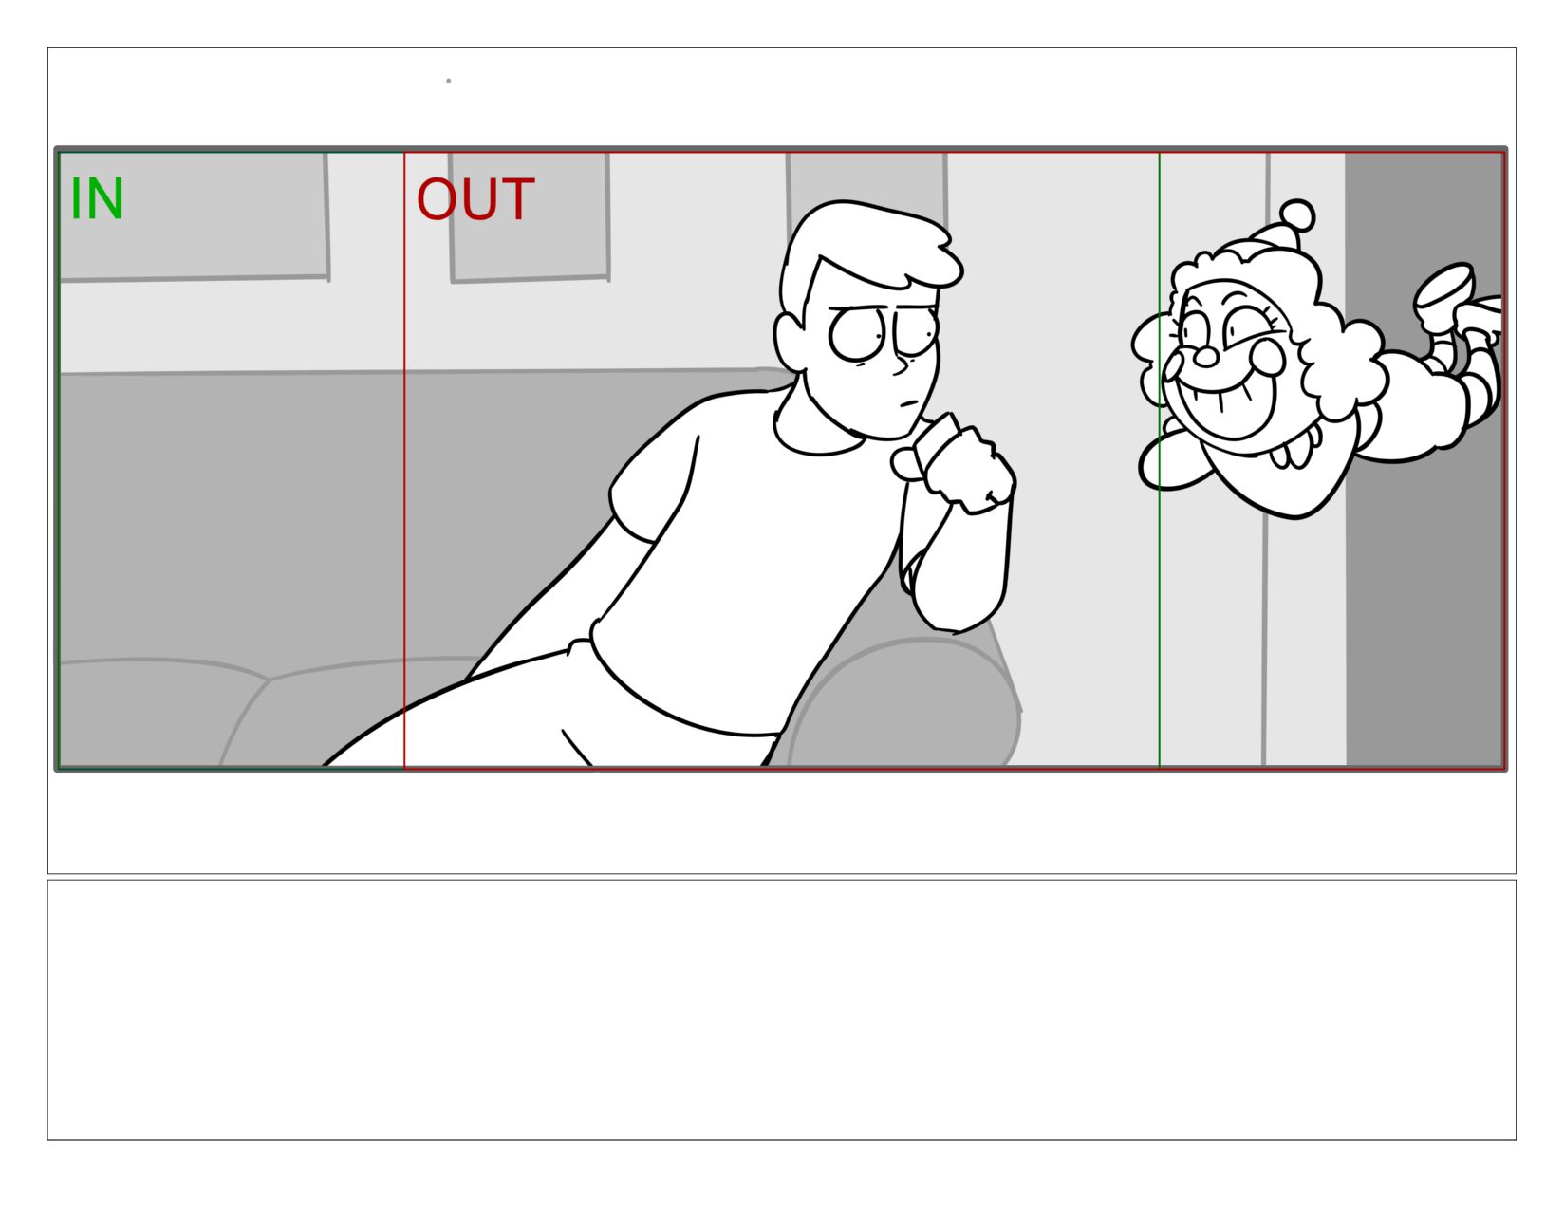Screen dimensions: 1564x1211
Task: Select the clown's shoe in the air
Action: point(1444,289)
